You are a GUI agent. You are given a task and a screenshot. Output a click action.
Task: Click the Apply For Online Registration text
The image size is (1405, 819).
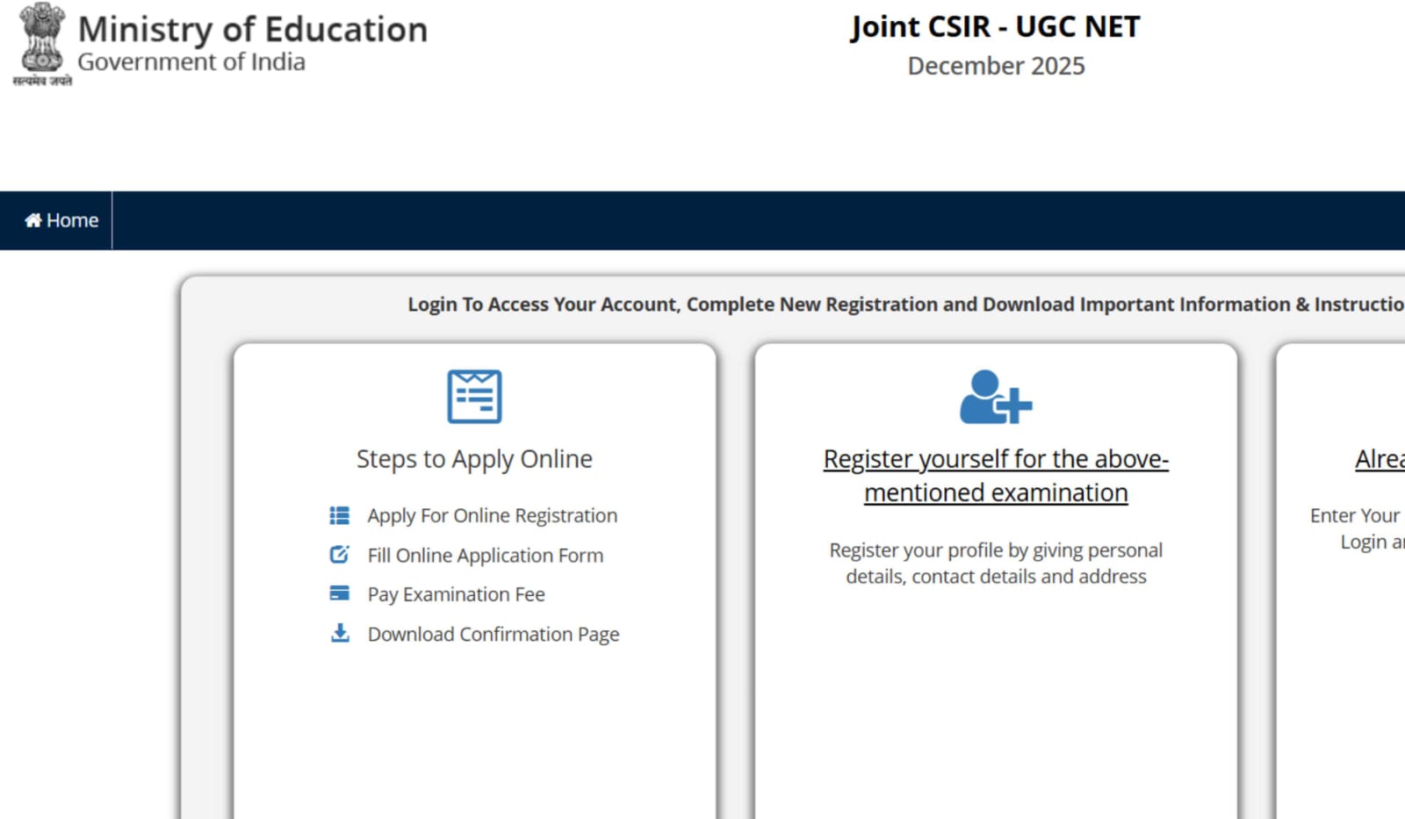coord(493,515)
